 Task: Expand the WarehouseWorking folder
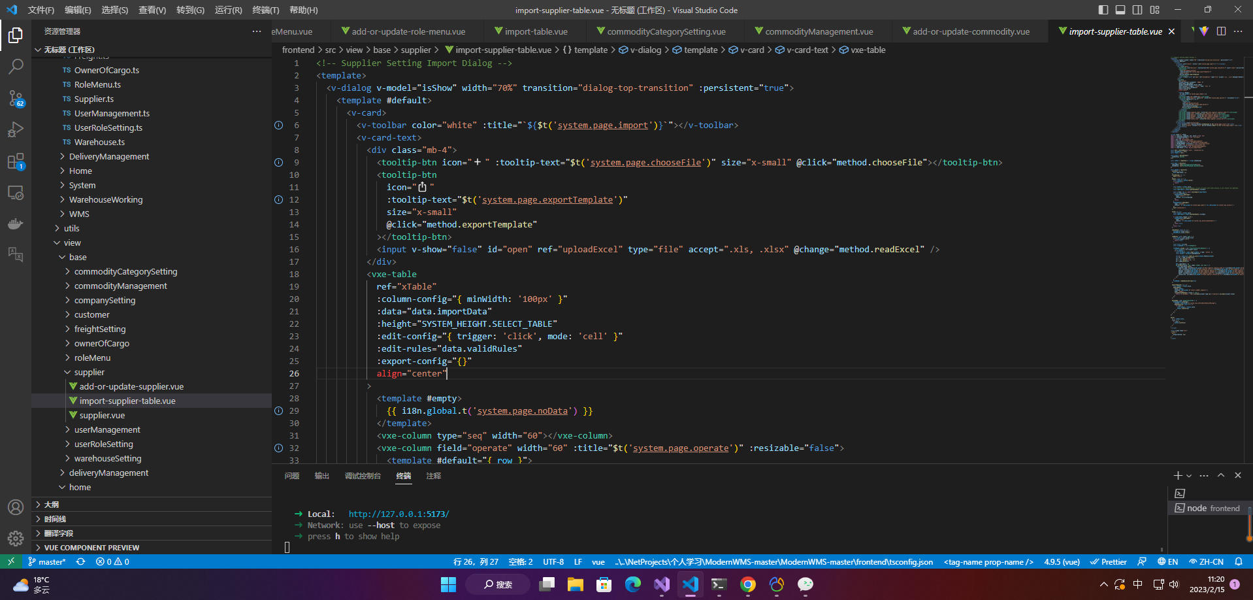click(152, 200)
